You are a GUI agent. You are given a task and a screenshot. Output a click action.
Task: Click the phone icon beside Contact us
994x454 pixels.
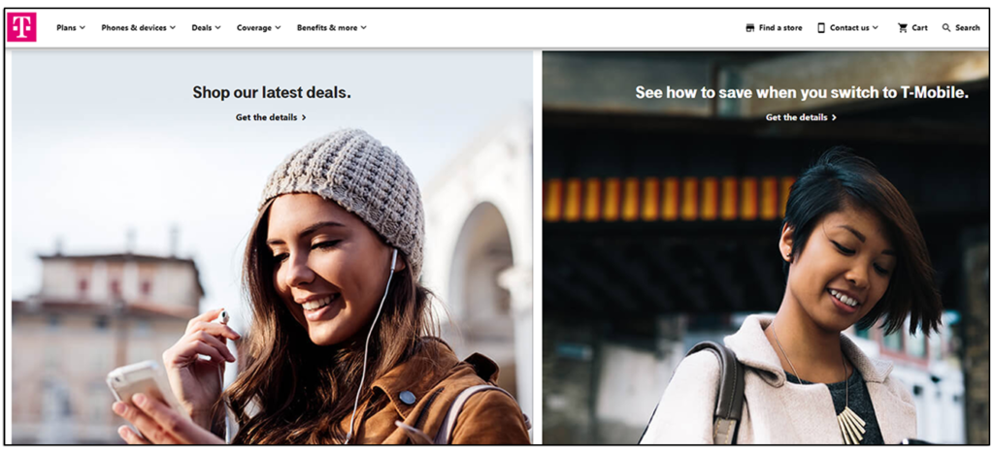(821, 28)
